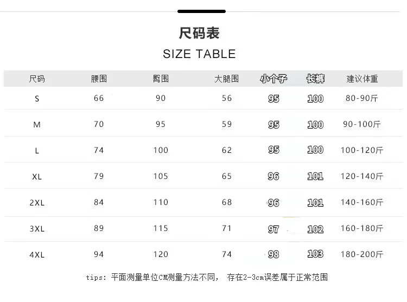
Task: Click the 3XL long pants value 102
Action: click(x=315, y=229)
